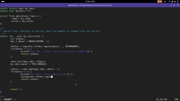This screenshot has height=101, width=180.
Task: Click 'static char buffer[256];' line
Action: [16, 11]
